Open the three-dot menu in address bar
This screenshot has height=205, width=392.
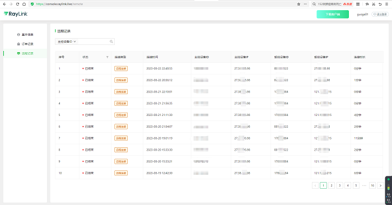pos(305,4)
